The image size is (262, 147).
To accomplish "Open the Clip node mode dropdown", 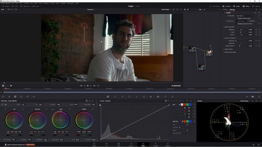I will 201,9.
